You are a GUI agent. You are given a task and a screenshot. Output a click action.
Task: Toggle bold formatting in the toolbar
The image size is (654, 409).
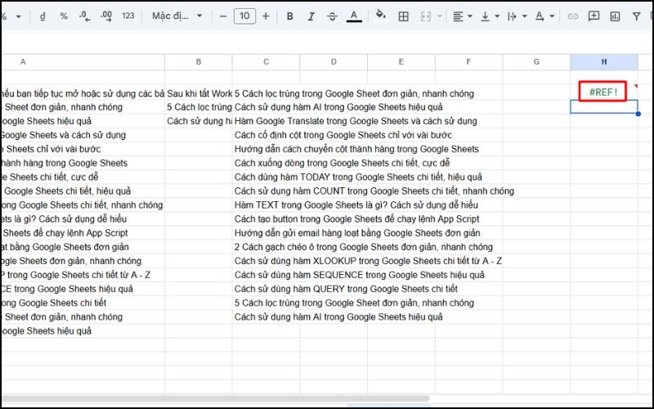point(289,16)
